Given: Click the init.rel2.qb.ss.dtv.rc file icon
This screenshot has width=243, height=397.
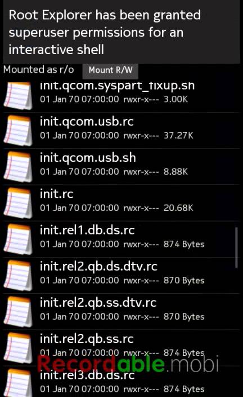Looking at the screenshot, I should pyautogui.click(x=18, y=312).
